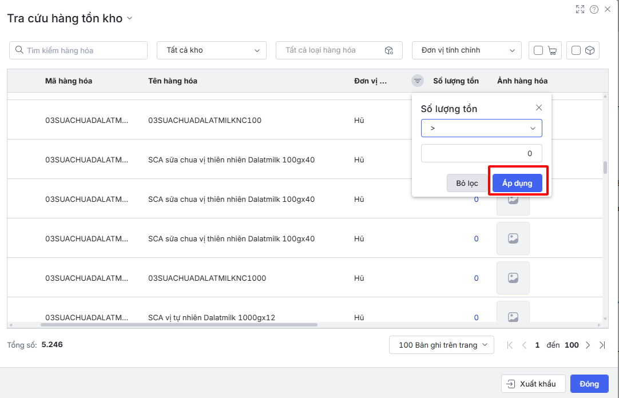This screenshot has width=619, height=398.
Task: Change the 100 Bản ghi trên trang selector
Action: pos(442,345)
